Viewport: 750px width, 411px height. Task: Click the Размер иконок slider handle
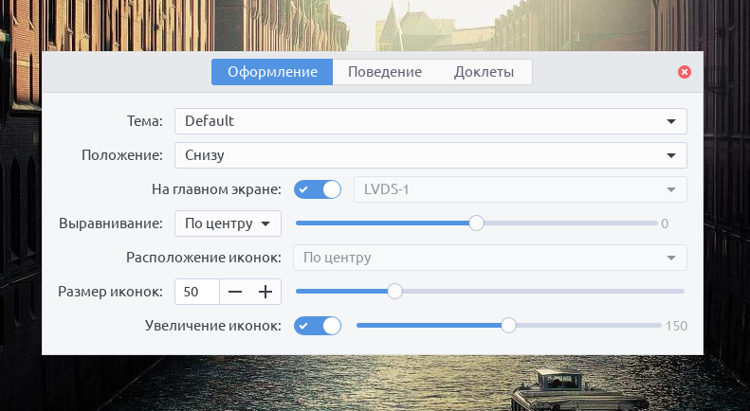pos(394,291)
